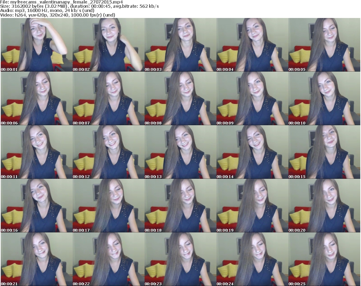This screenshot has height=286, width=361.
Task: Select the Video h264 info line
Action: point(57,15)
